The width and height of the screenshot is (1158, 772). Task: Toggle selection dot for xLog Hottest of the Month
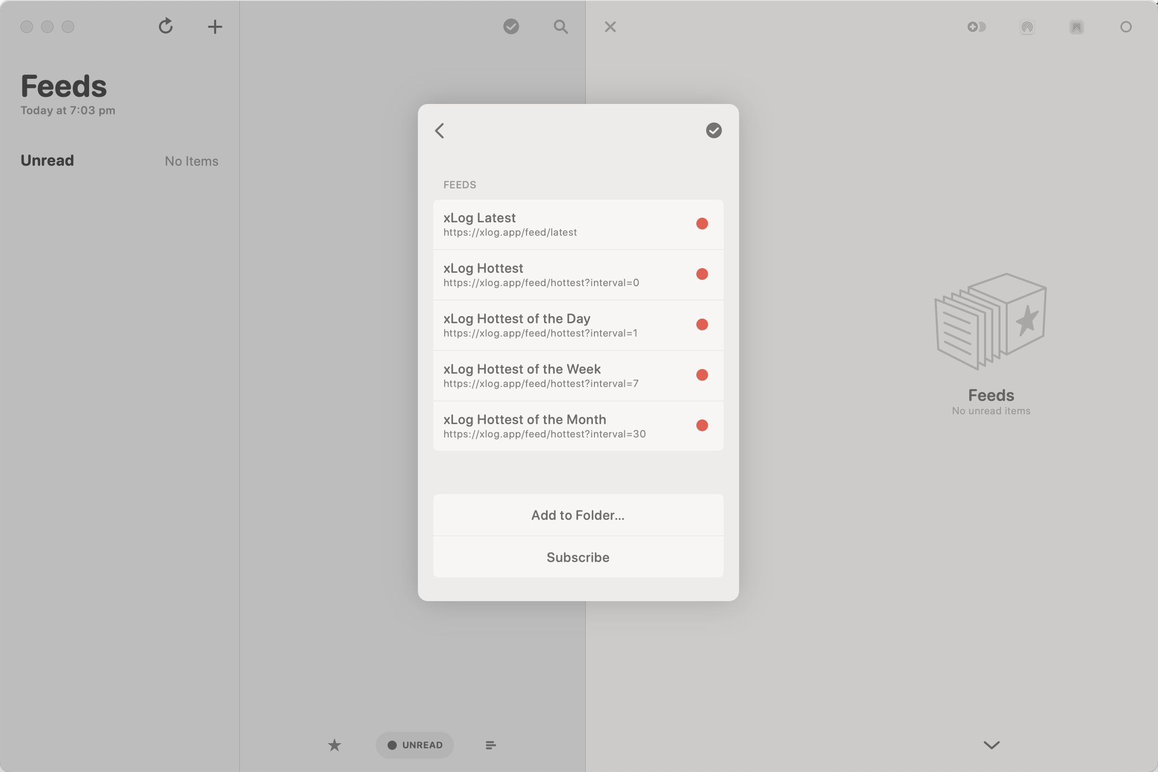(702, 425)
